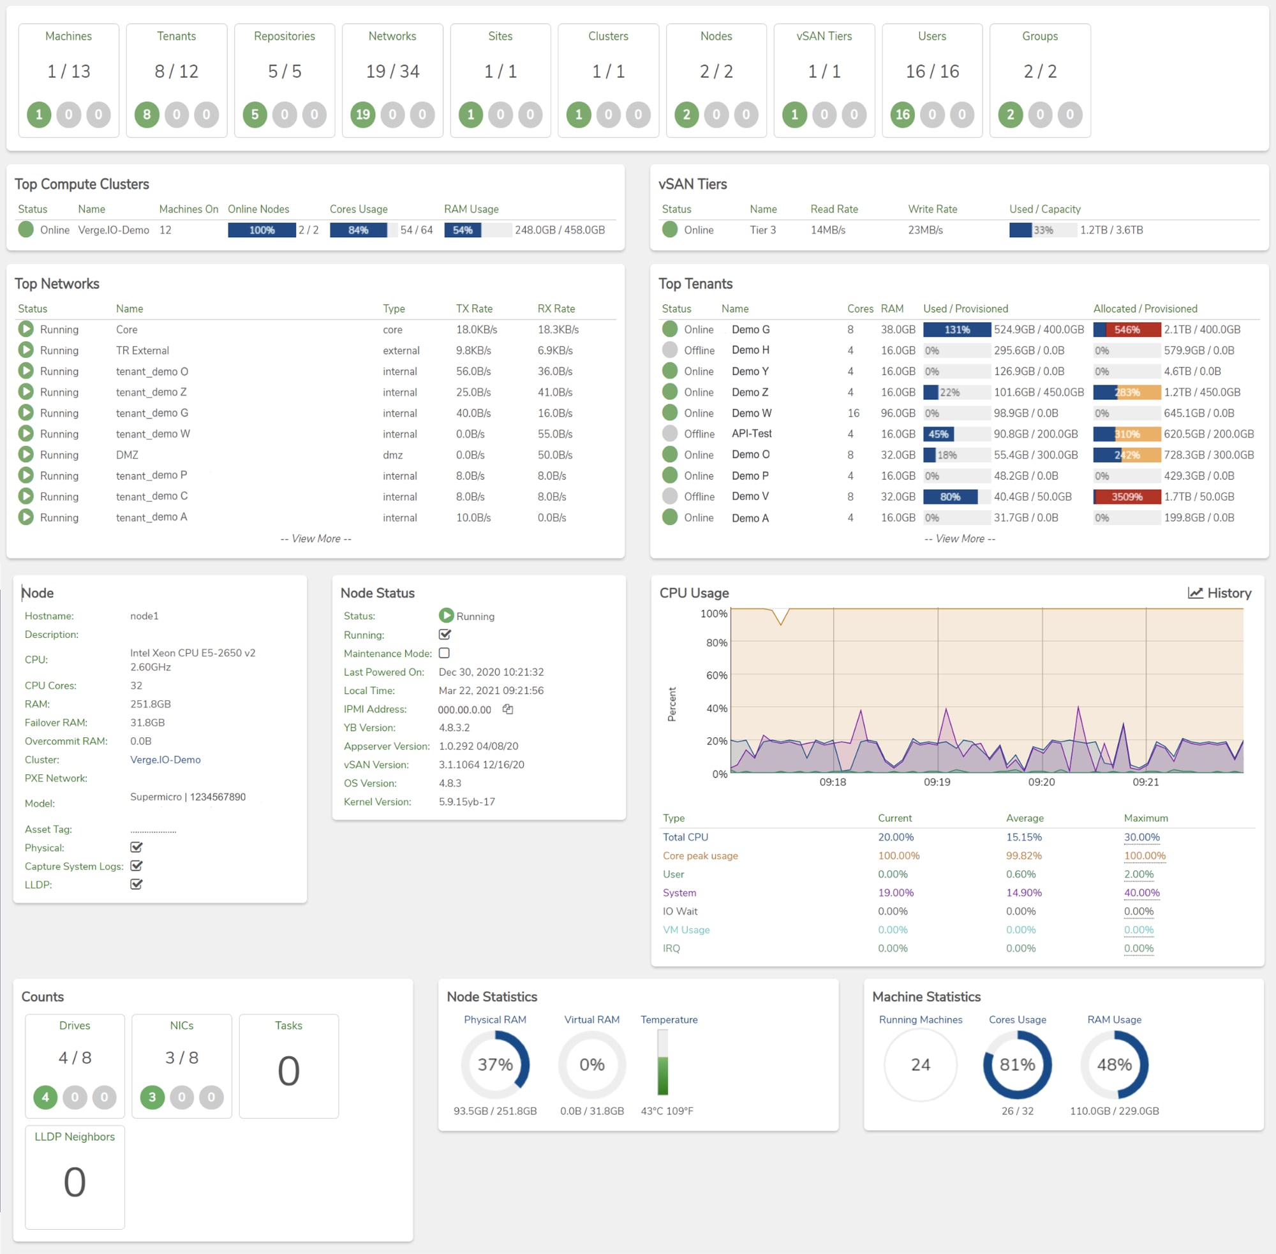Enable the Maintenance Mode checkbox
The width and height of the screenshot is (1276, 1254).
pos(445,653)
